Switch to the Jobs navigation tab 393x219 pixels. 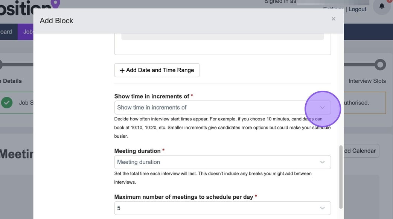tap(28, 32)
